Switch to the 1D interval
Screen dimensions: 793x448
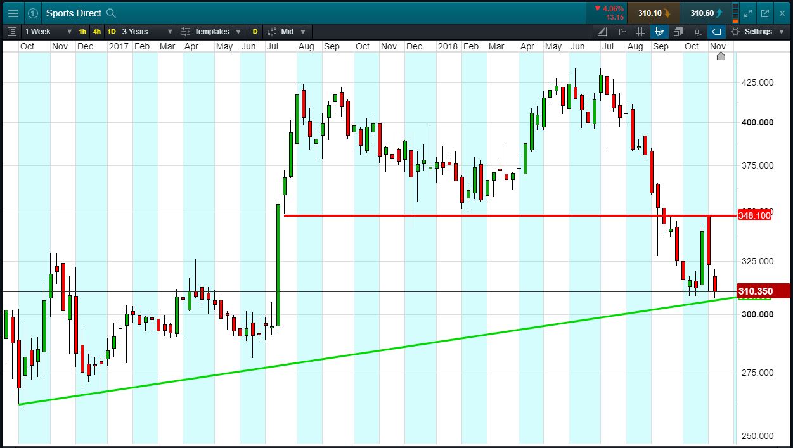point(112,32)
